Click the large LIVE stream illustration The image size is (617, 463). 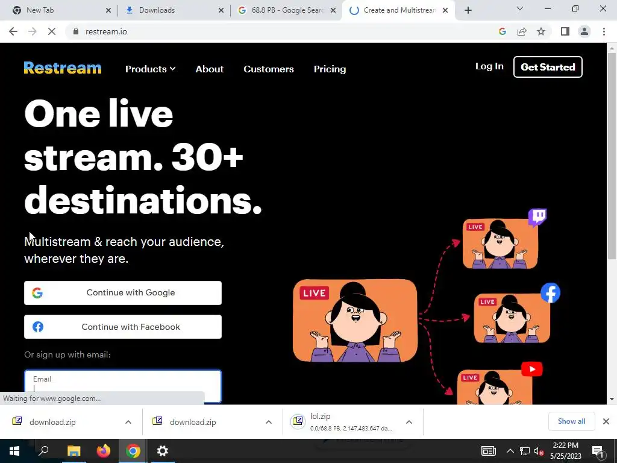point(355,321)
